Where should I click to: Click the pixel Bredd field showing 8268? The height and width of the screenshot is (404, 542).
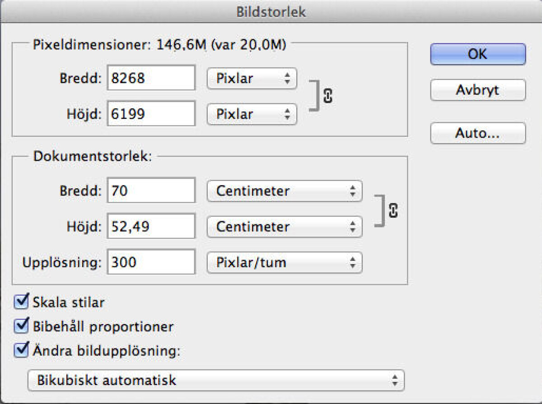(x=151, y=78)
